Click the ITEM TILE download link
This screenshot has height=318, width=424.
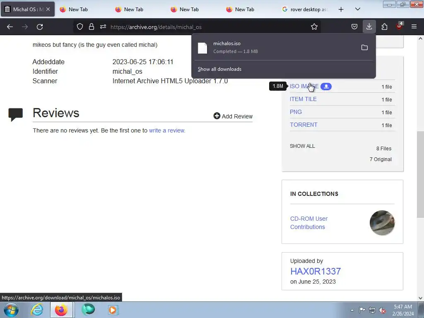(303, 99)
